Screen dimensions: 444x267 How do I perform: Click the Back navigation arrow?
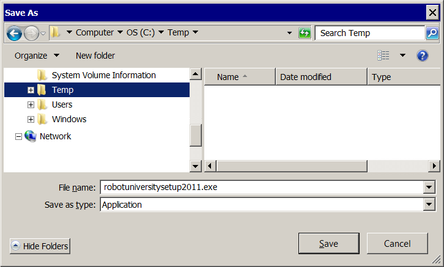(x=14, y=33)
